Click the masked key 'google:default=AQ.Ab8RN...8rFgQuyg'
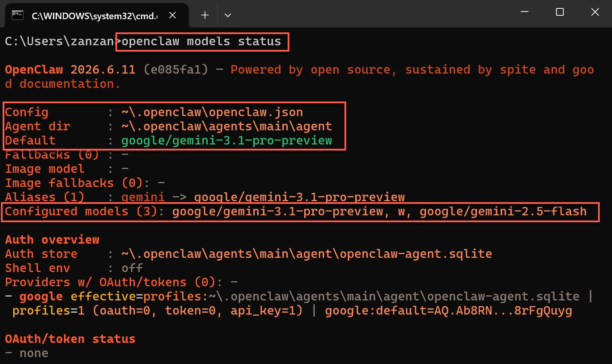This screenshot has width=612, height=364. pos(449,311)
